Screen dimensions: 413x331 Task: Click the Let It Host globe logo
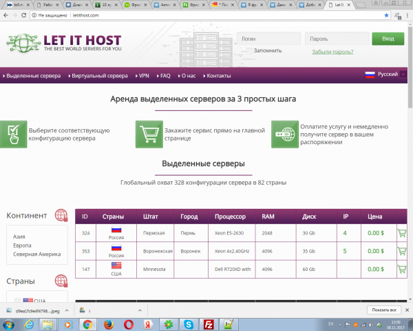(x=23, y=43)
